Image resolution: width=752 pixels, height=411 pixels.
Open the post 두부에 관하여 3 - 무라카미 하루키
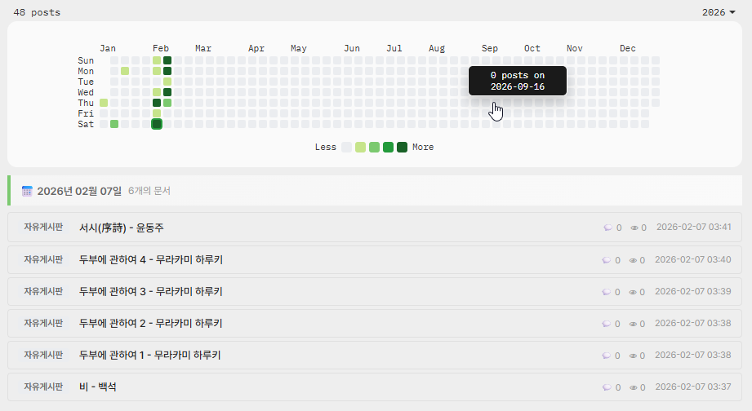(150, 291)
